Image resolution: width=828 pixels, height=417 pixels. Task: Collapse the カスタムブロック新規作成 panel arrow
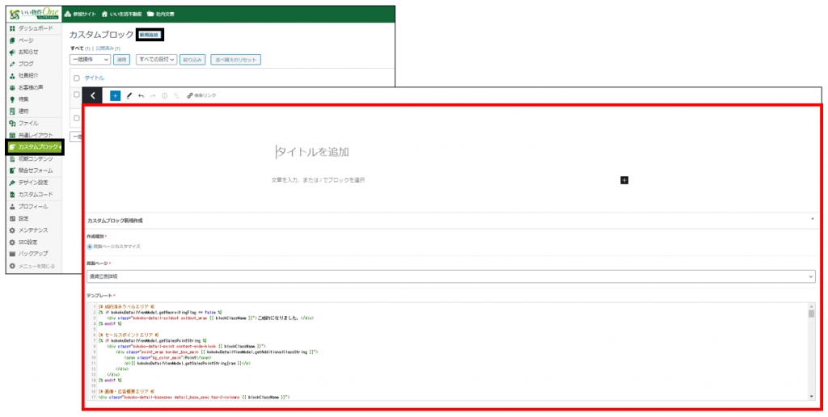point(811,219)
